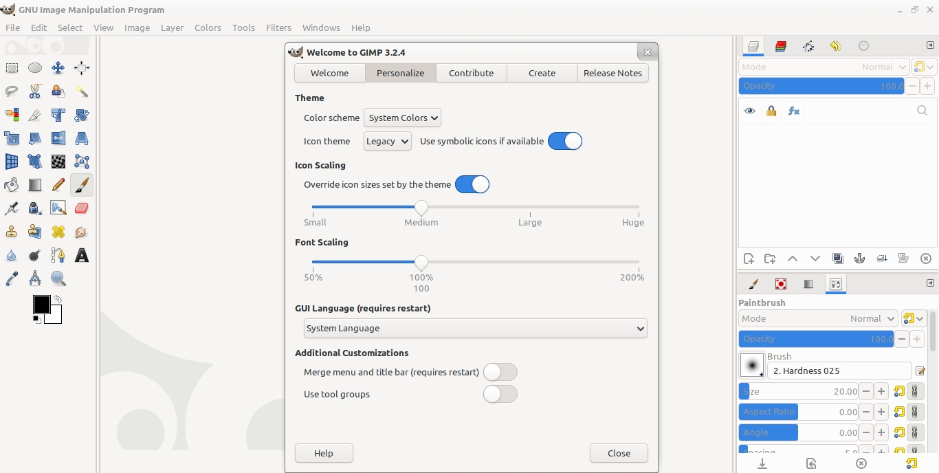Pick the Eraser tool
This screenshot has width=939, height=473.
click(82, 208)
